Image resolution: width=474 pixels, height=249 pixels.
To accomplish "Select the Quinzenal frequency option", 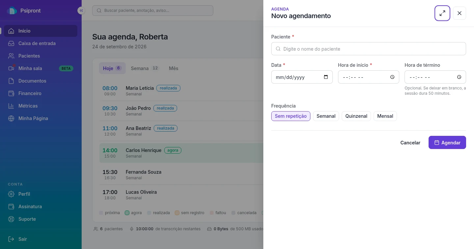I will (356, 116).
